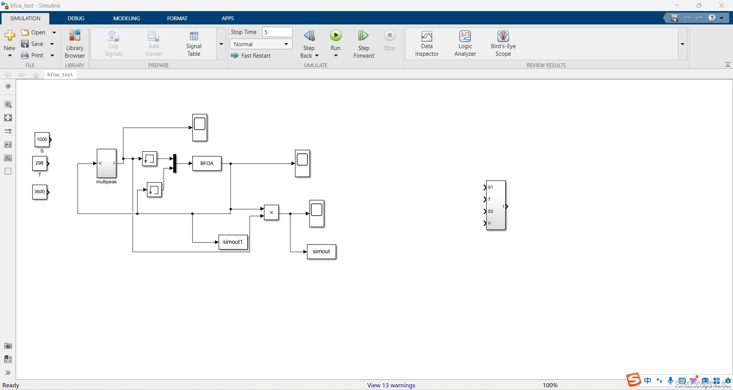733x390 pixels.
Task: Expand the Open dropdown arrow
Action: 54,32
